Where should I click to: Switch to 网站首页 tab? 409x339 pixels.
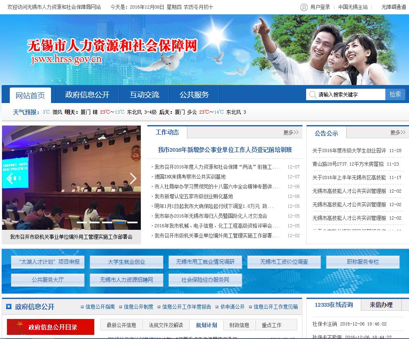coord(30,95)
